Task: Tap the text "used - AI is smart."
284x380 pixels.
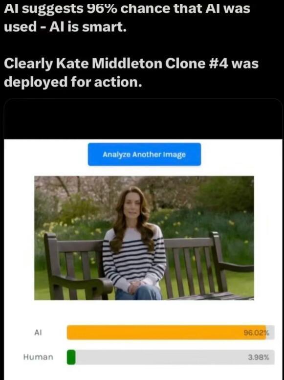Action: [65, 27]
